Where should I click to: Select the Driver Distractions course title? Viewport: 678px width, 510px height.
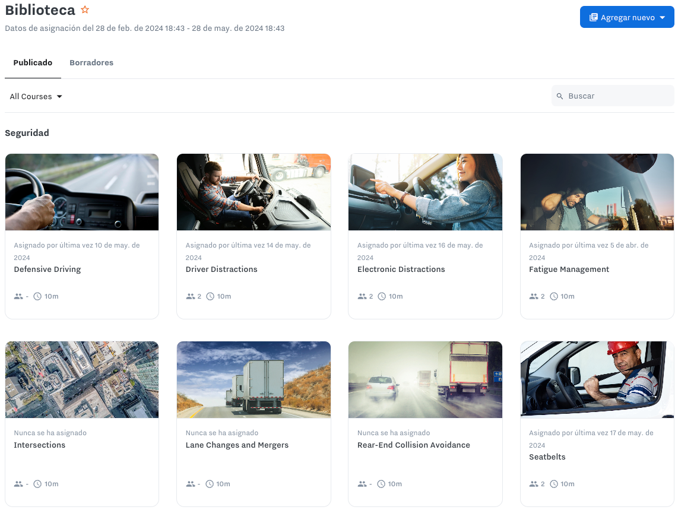221,269
